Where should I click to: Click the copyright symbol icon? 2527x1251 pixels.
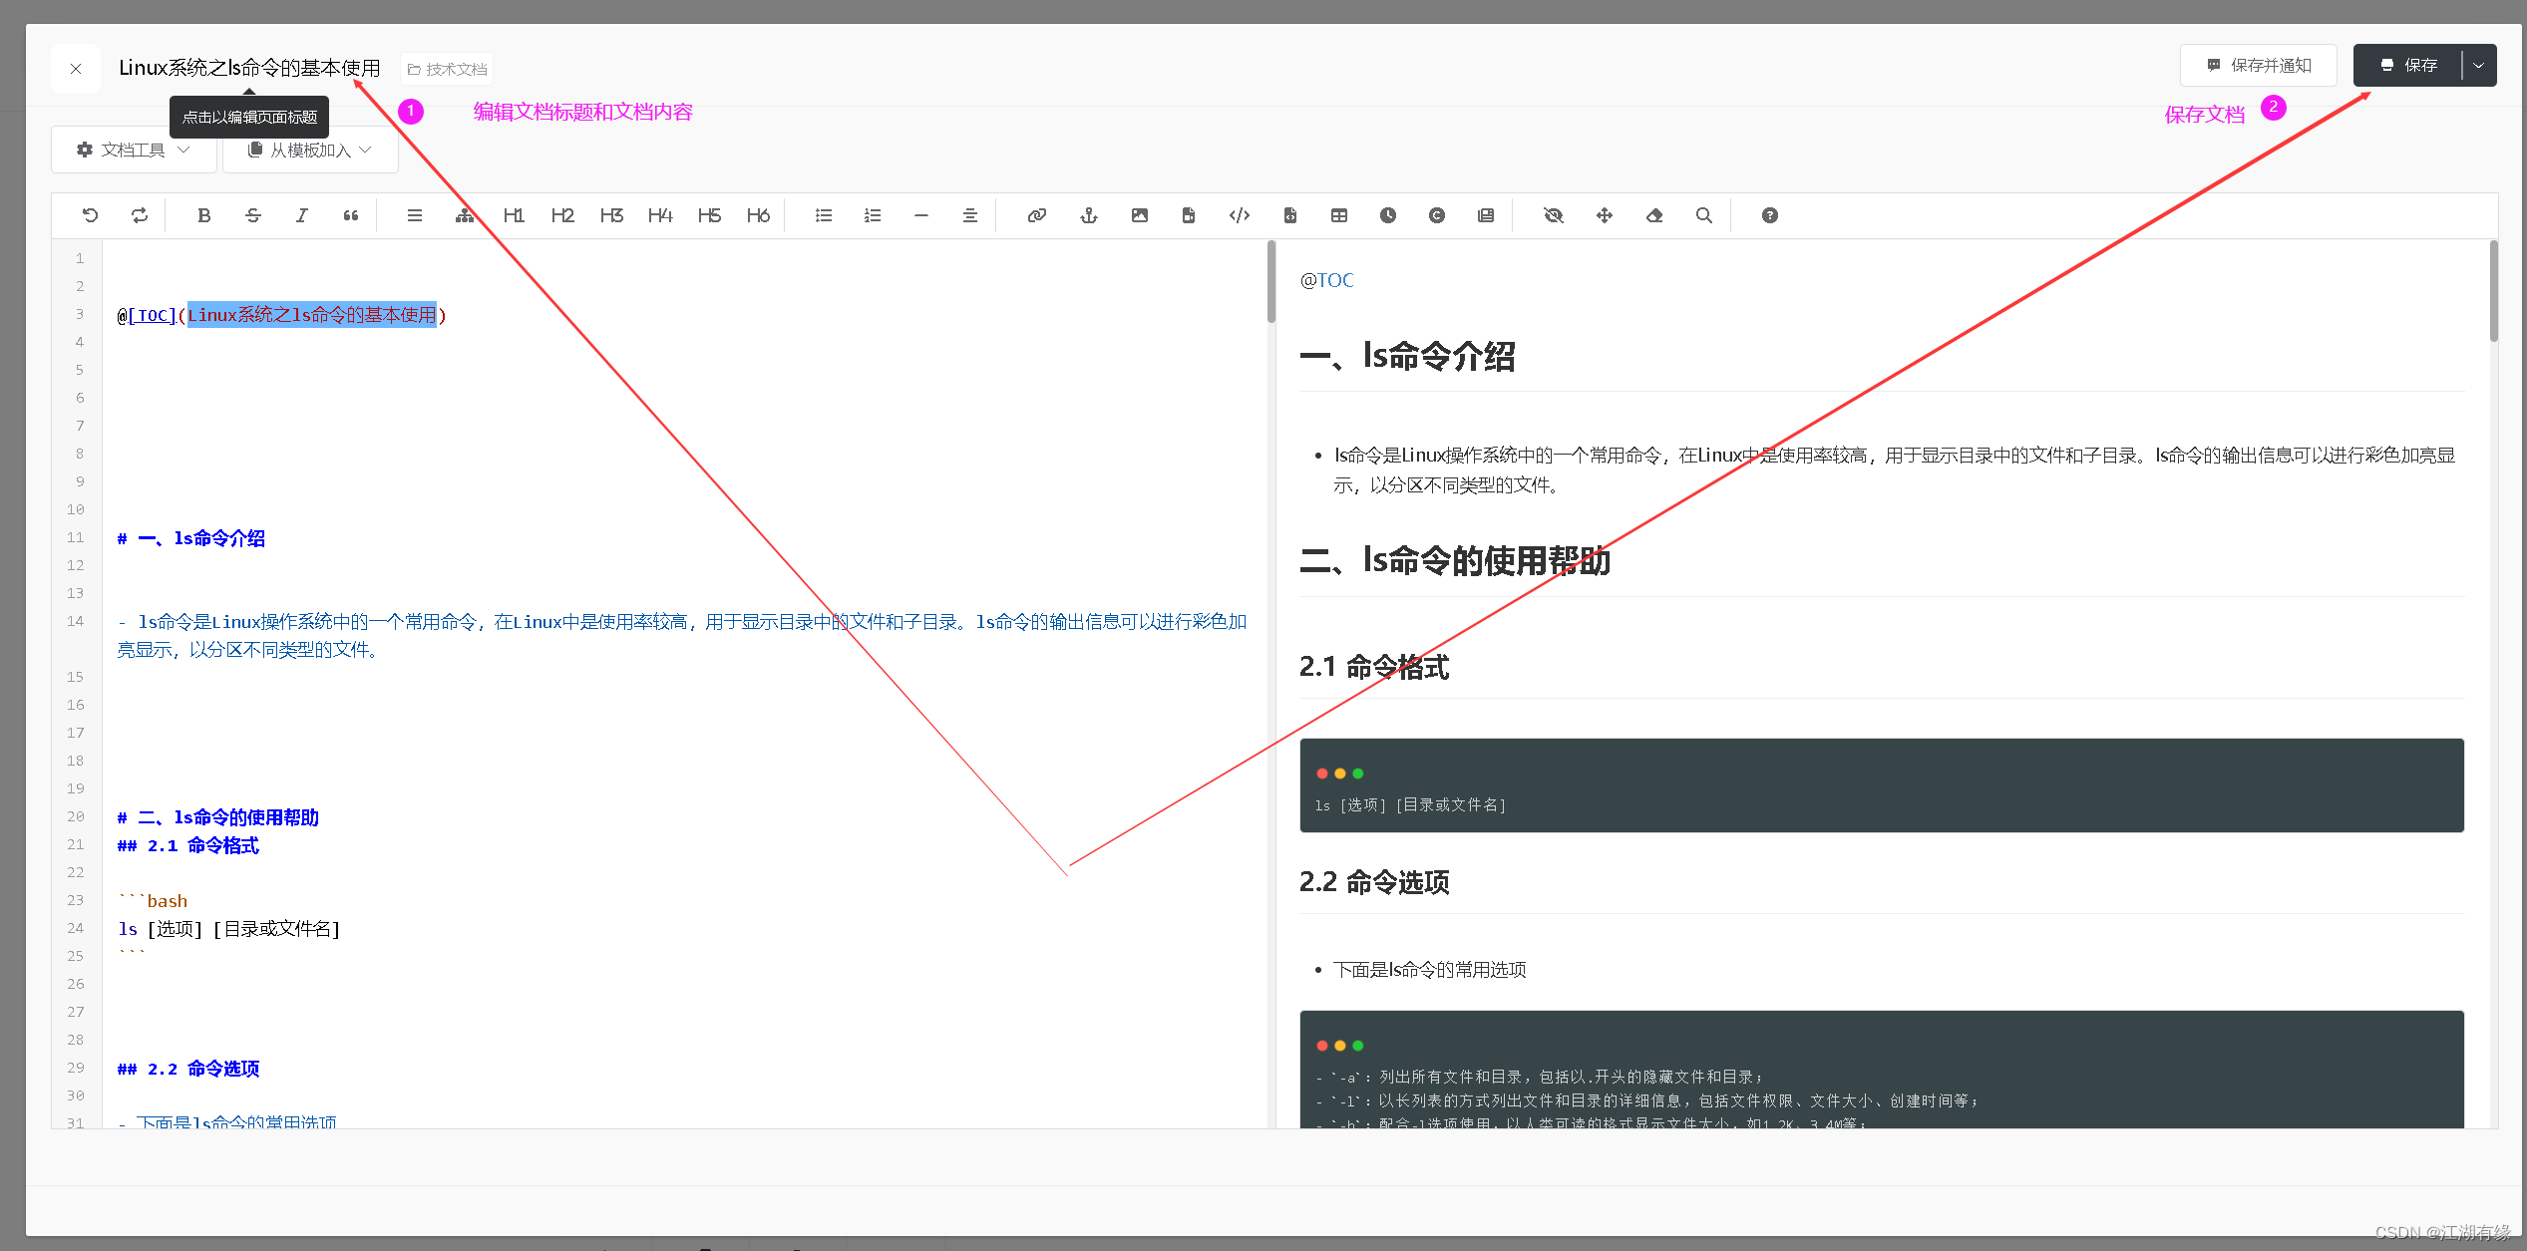[1437, 215]
